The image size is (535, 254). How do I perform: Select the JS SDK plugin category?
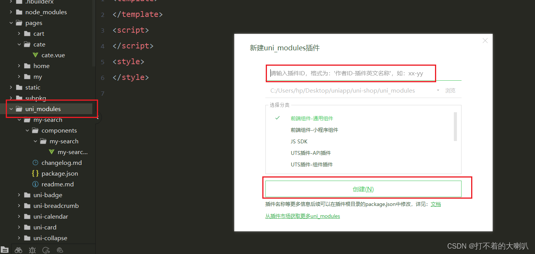pos(299,141)
